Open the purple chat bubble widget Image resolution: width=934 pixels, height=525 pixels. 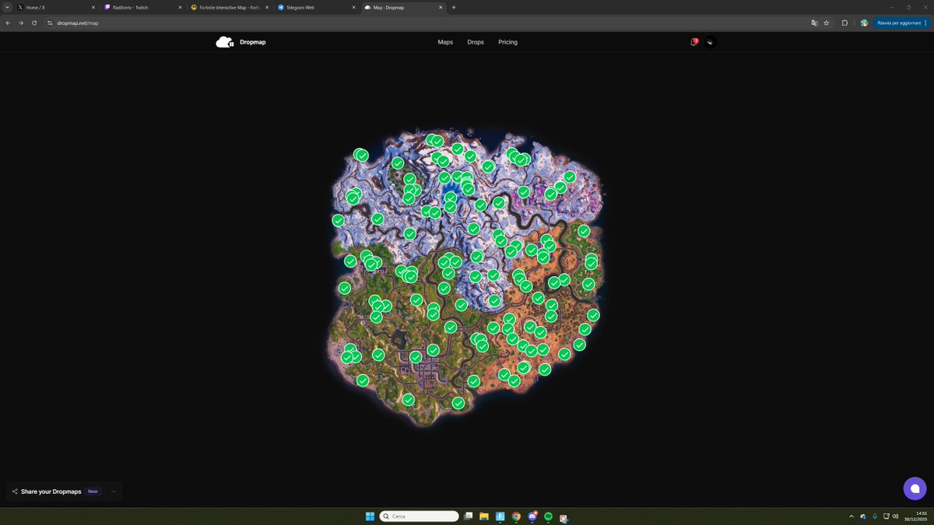915,488
